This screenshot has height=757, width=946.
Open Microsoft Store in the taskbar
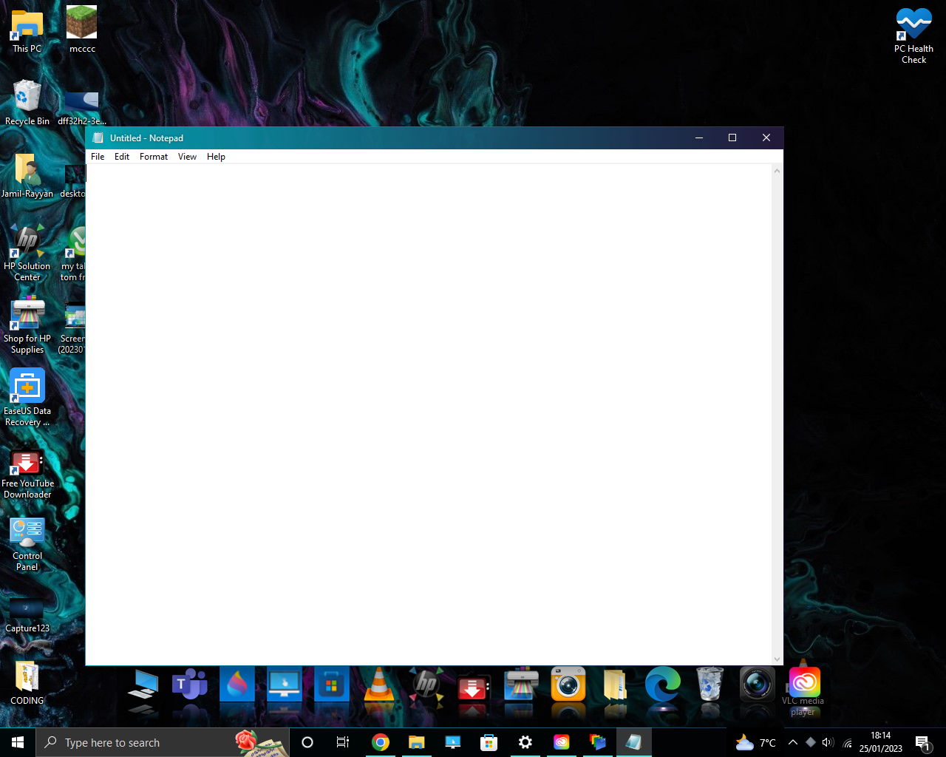click(x=489, y=742)
